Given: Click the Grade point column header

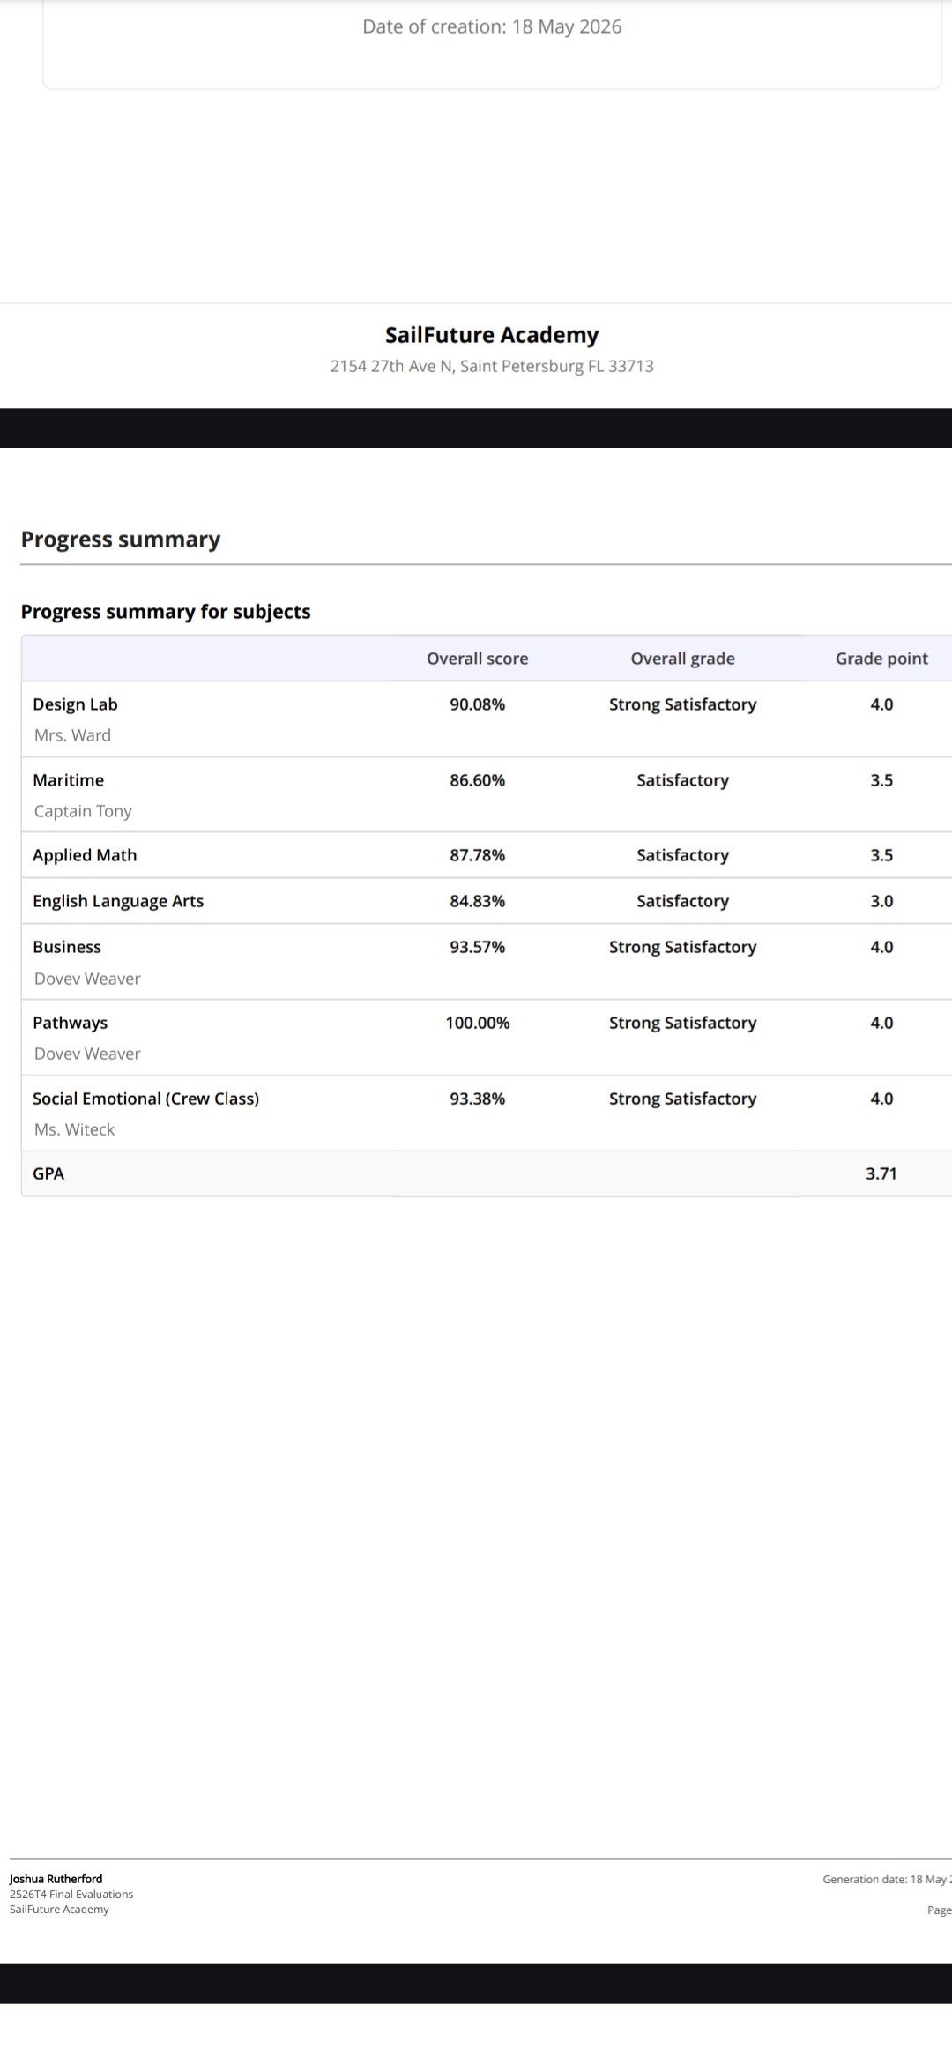Looking at the screenshot, I should 881,659.
